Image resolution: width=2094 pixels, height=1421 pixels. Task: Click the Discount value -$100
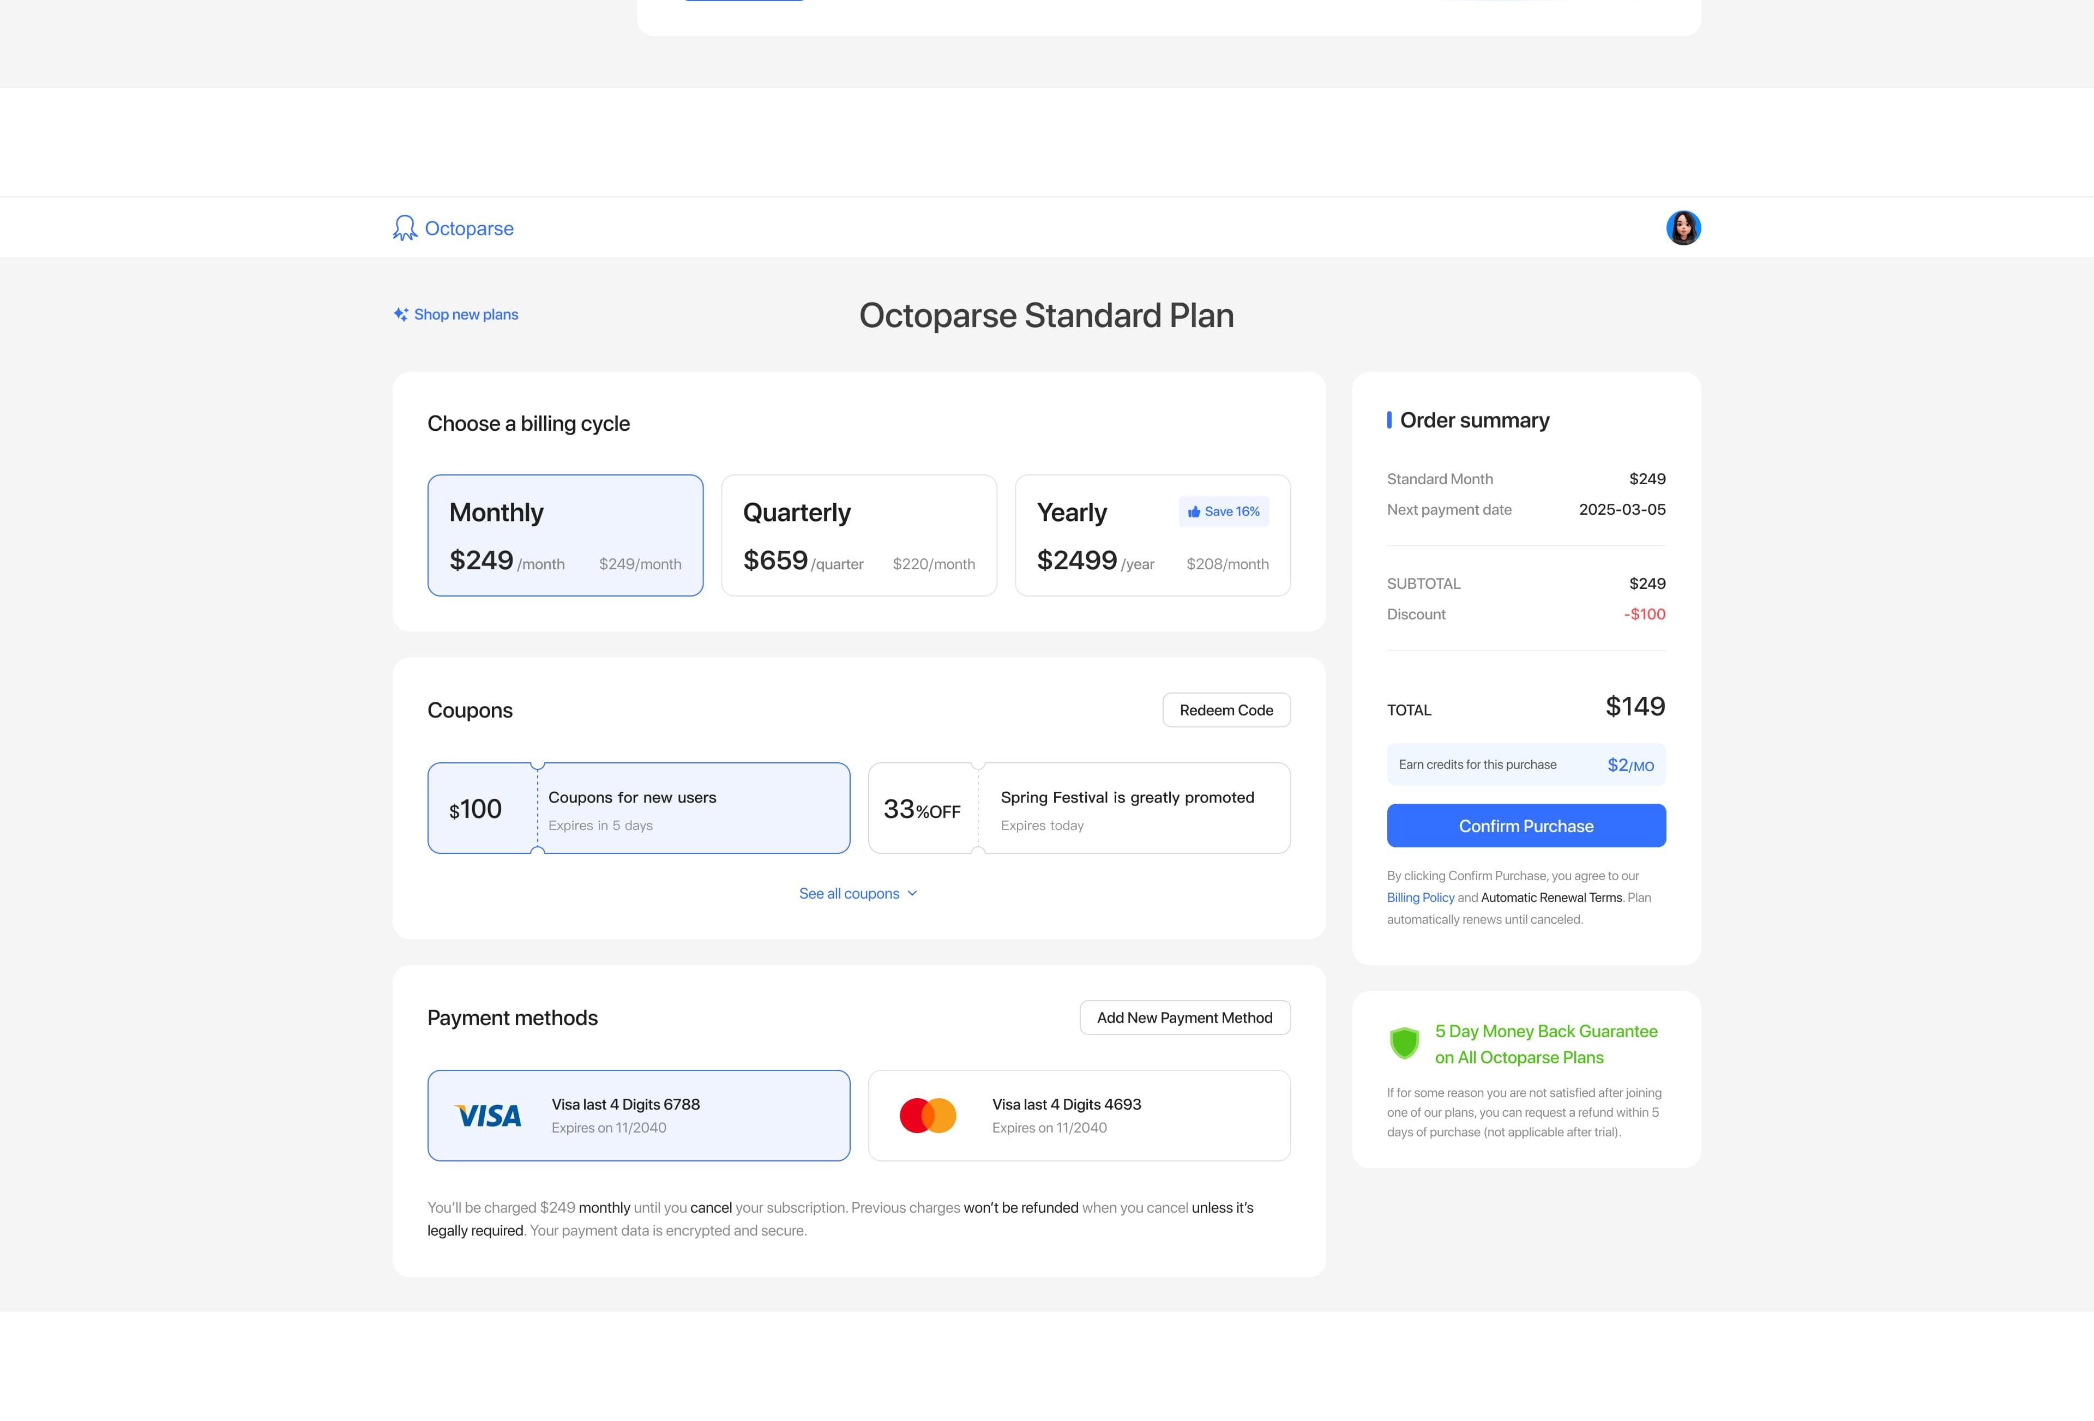click(1644, 615)
